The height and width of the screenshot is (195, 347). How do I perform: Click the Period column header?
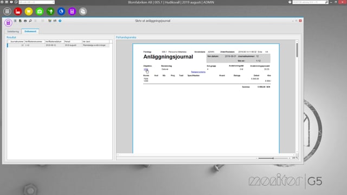pyautogui.click(x=73, y=42)
